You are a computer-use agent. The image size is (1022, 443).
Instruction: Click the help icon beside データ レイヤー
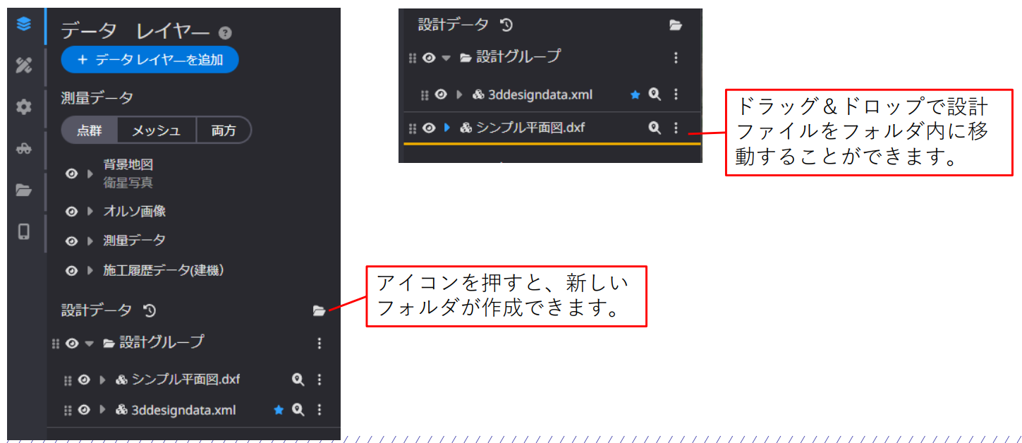(225, 32)
